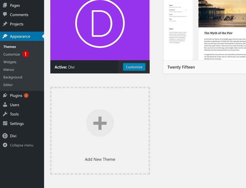This screenshot has height=188, width=246.
Task: Click the Pages icon in sidebar
Action: click(x=5, y=5)
